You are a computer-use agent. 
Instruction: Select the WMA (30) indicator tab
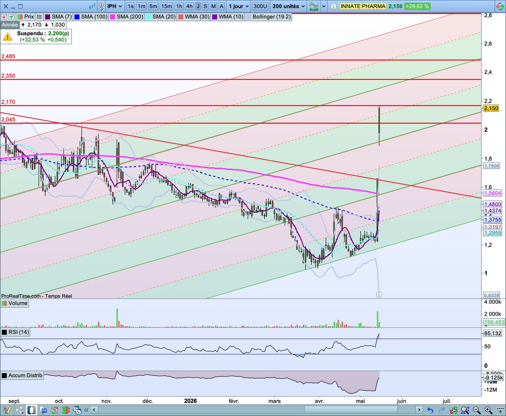[x=194, y=16]
